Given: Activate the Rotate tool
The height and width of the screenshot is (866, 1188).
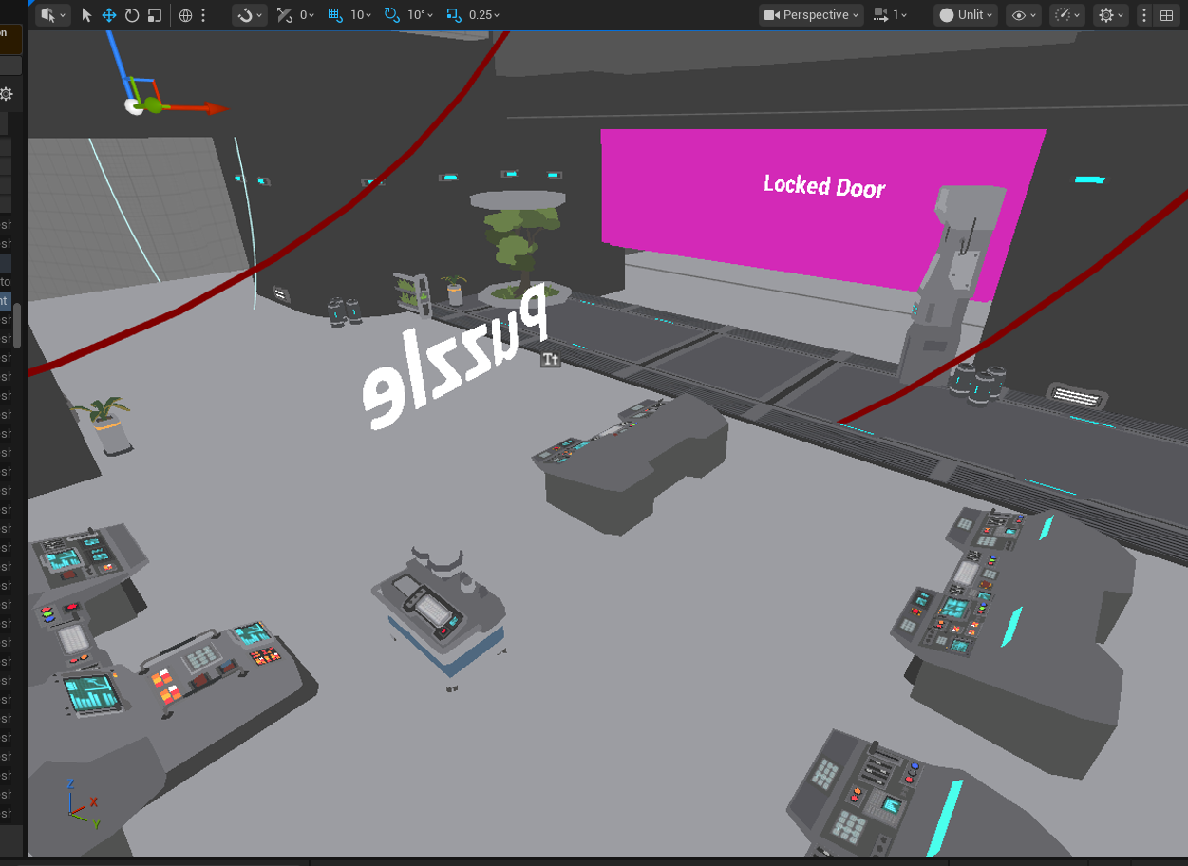Looking at the screenshot, I should [132, 15].
